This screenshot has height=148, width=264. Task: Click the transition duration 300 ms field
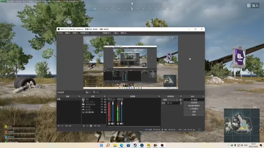173,103
